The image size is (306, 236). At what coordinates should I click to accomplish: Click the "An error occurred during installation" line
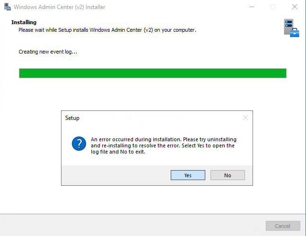[163, 139]
